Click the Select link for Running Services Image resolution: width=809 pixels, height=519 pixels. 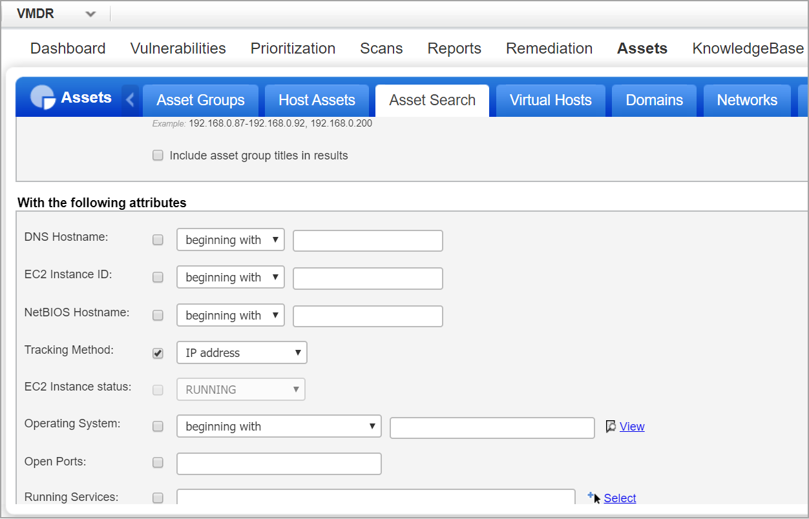620,498
